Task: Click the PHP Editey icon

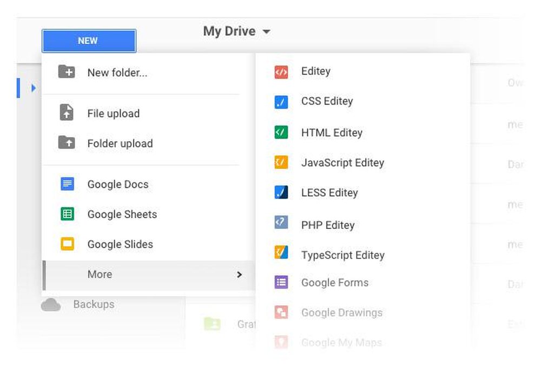Action: click(281, 222)
